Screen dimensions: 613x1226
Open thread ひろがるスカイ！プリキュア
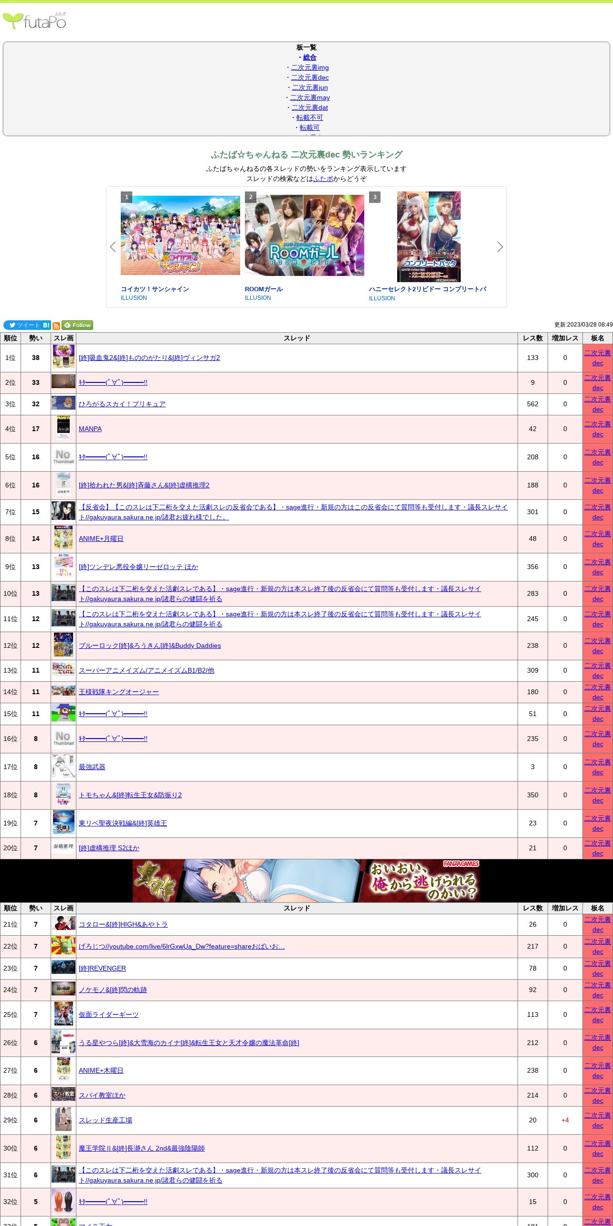click(122, 404)
